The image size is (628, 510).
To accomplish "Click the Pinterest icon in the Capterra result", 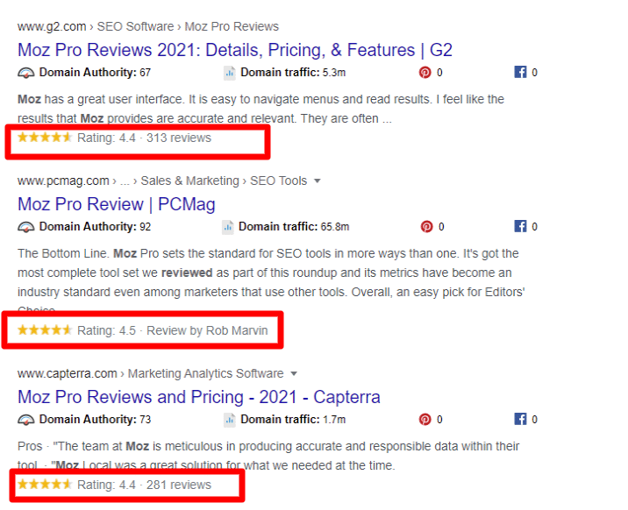I will (425, 419).
